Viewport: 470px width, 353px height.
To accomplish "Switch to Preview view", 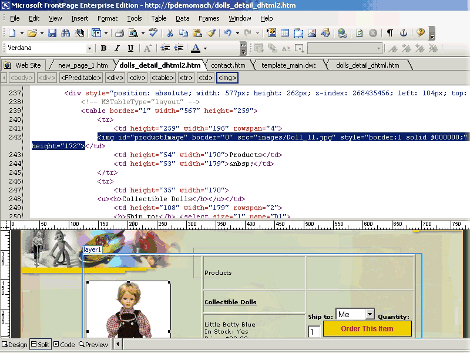I will [94, 345].
